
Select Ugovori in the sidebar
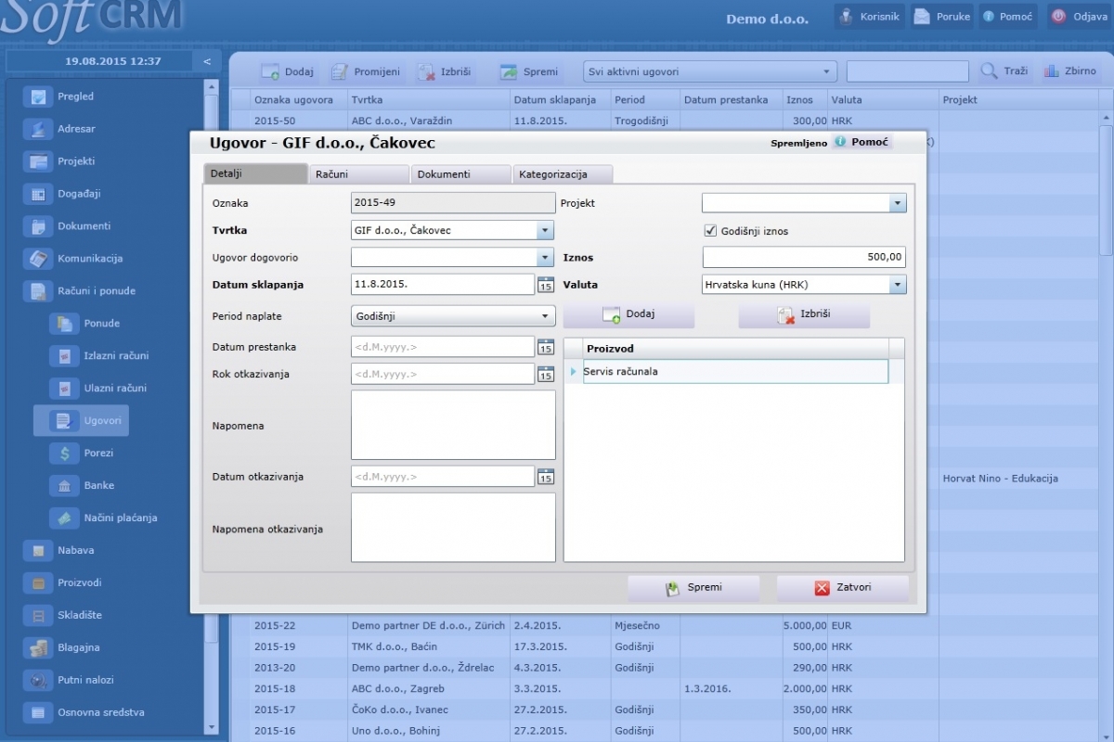click(x=82, y=421)
